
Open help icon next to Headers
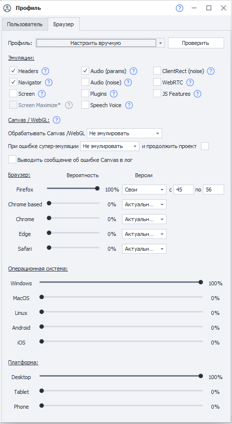pos(45,71)
